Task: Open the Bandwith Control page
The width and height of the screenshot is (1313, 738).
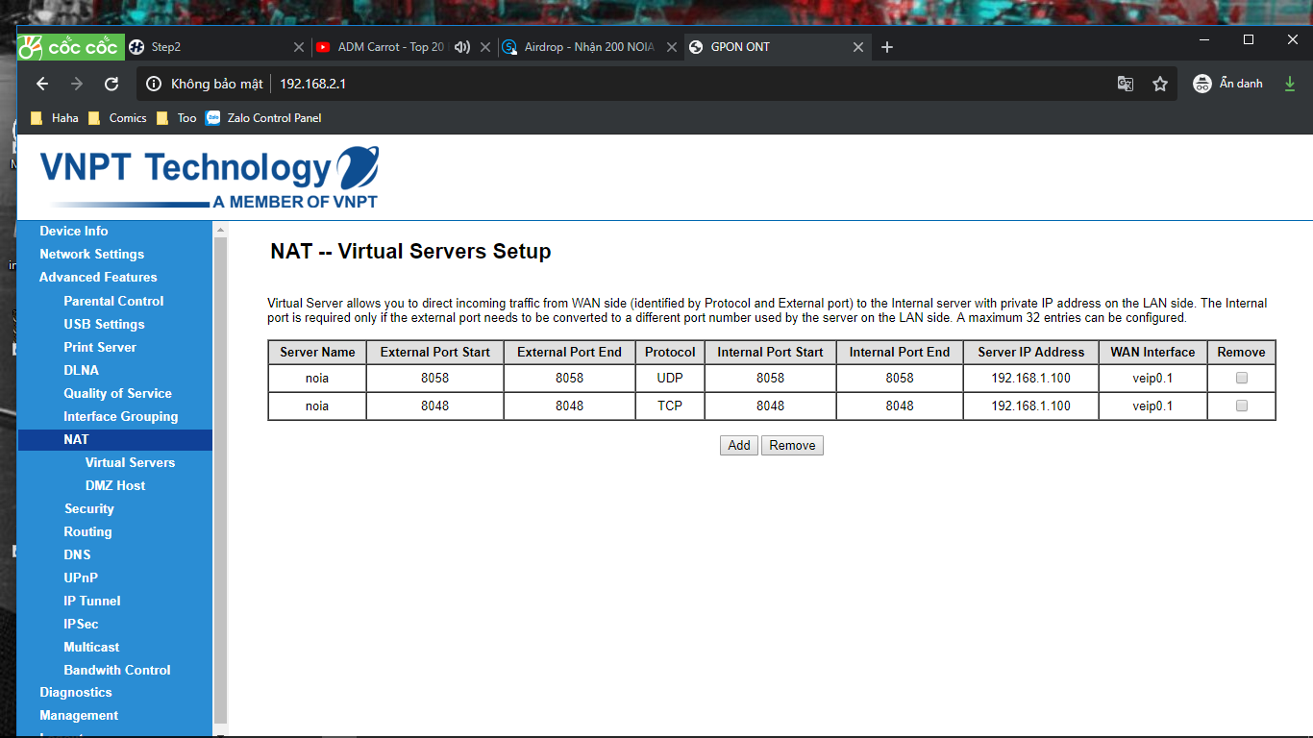Action: click(x=117, y=670)
